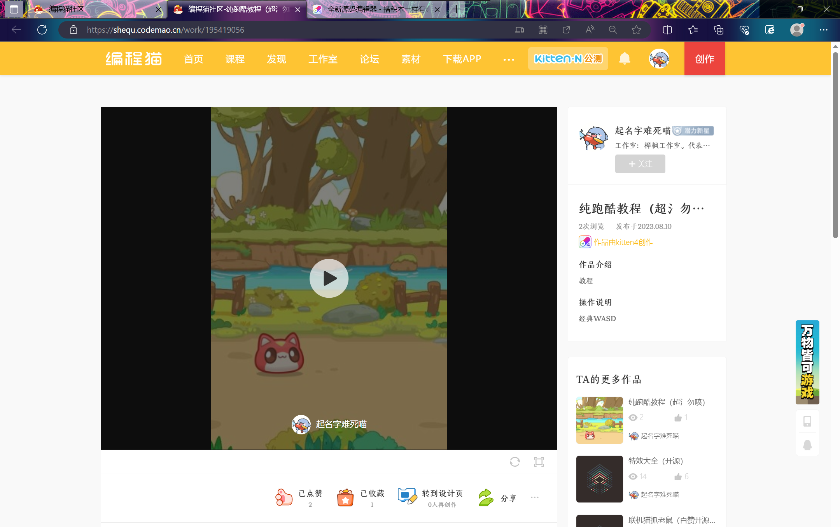The height and width of the screenshot is (527, 840).
Task: Open the 发现 navigation item
Action: click(x=276, y=59)
